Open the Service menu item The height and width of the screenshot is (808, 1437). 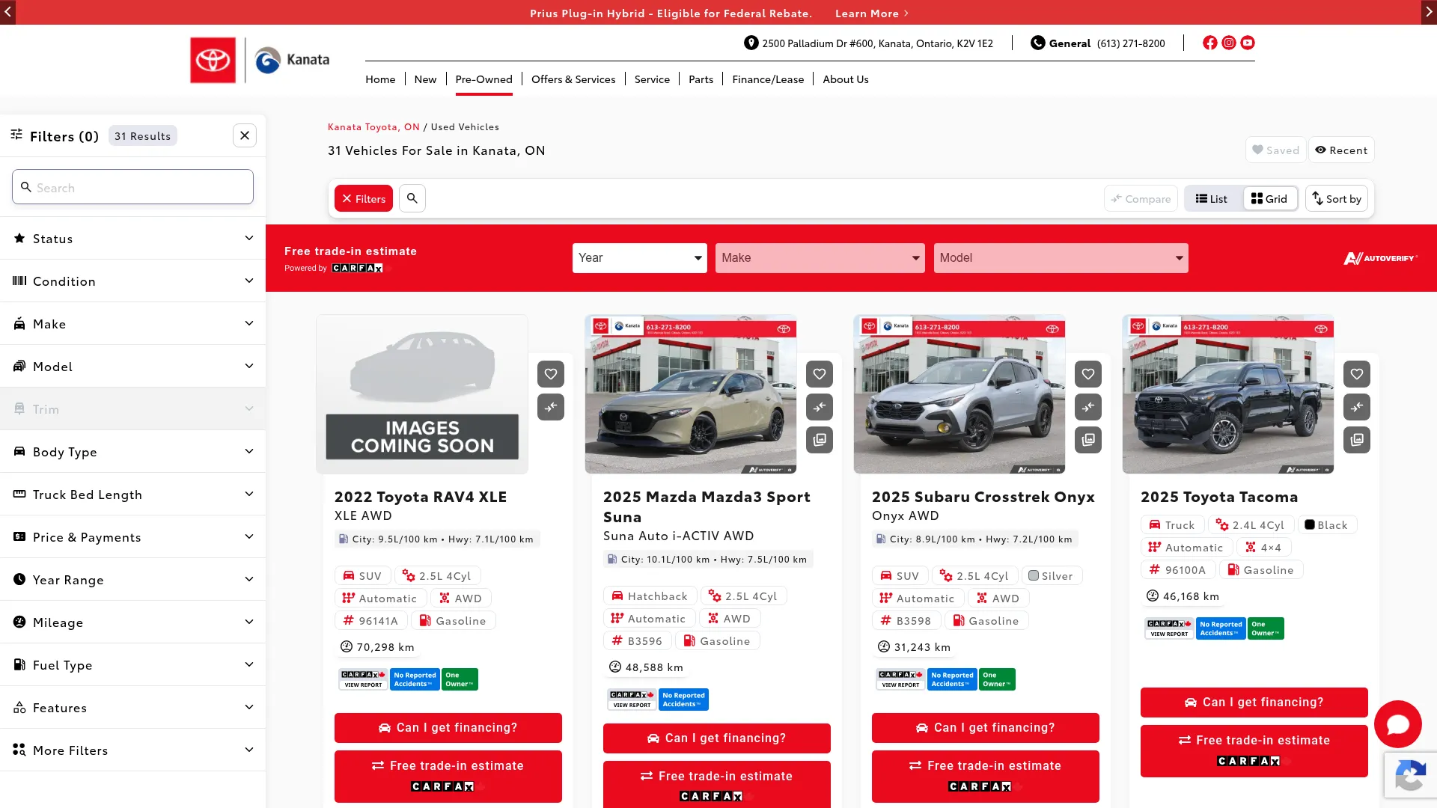(652, 79)
